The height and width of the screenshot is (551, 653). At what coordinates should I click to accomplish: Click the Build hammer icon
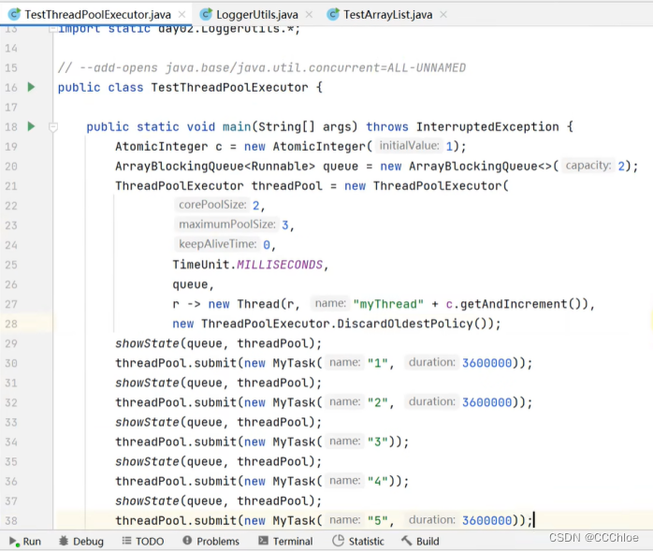point(406,541)
